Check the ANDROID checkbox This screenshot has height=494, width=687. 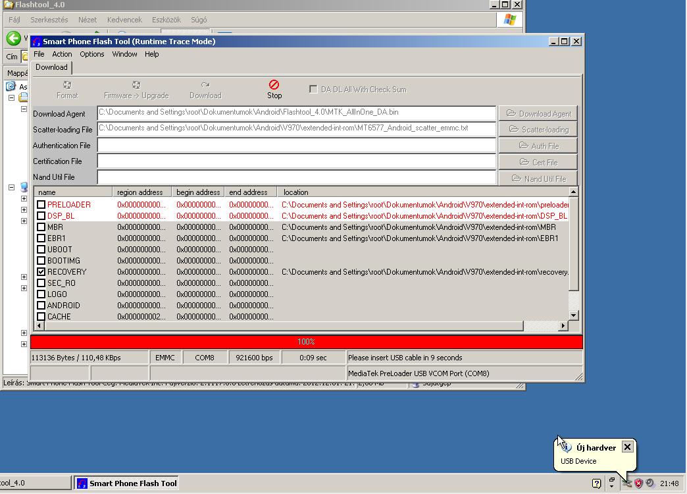click(41, 306)
